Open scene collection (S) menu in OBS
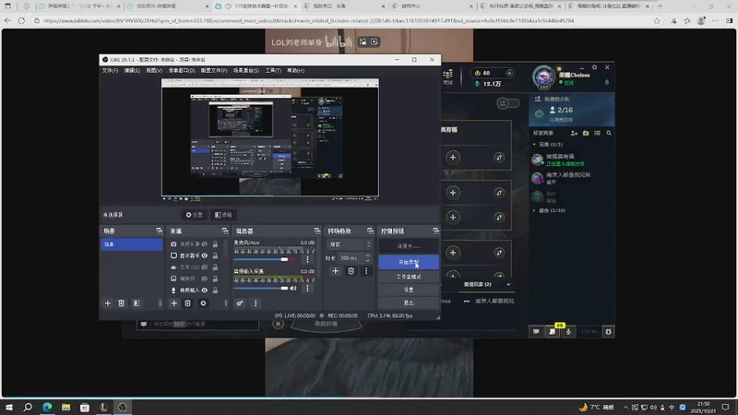Image resolution: width=738 pixels, height=415 pixels. click(x=246, y=71)
